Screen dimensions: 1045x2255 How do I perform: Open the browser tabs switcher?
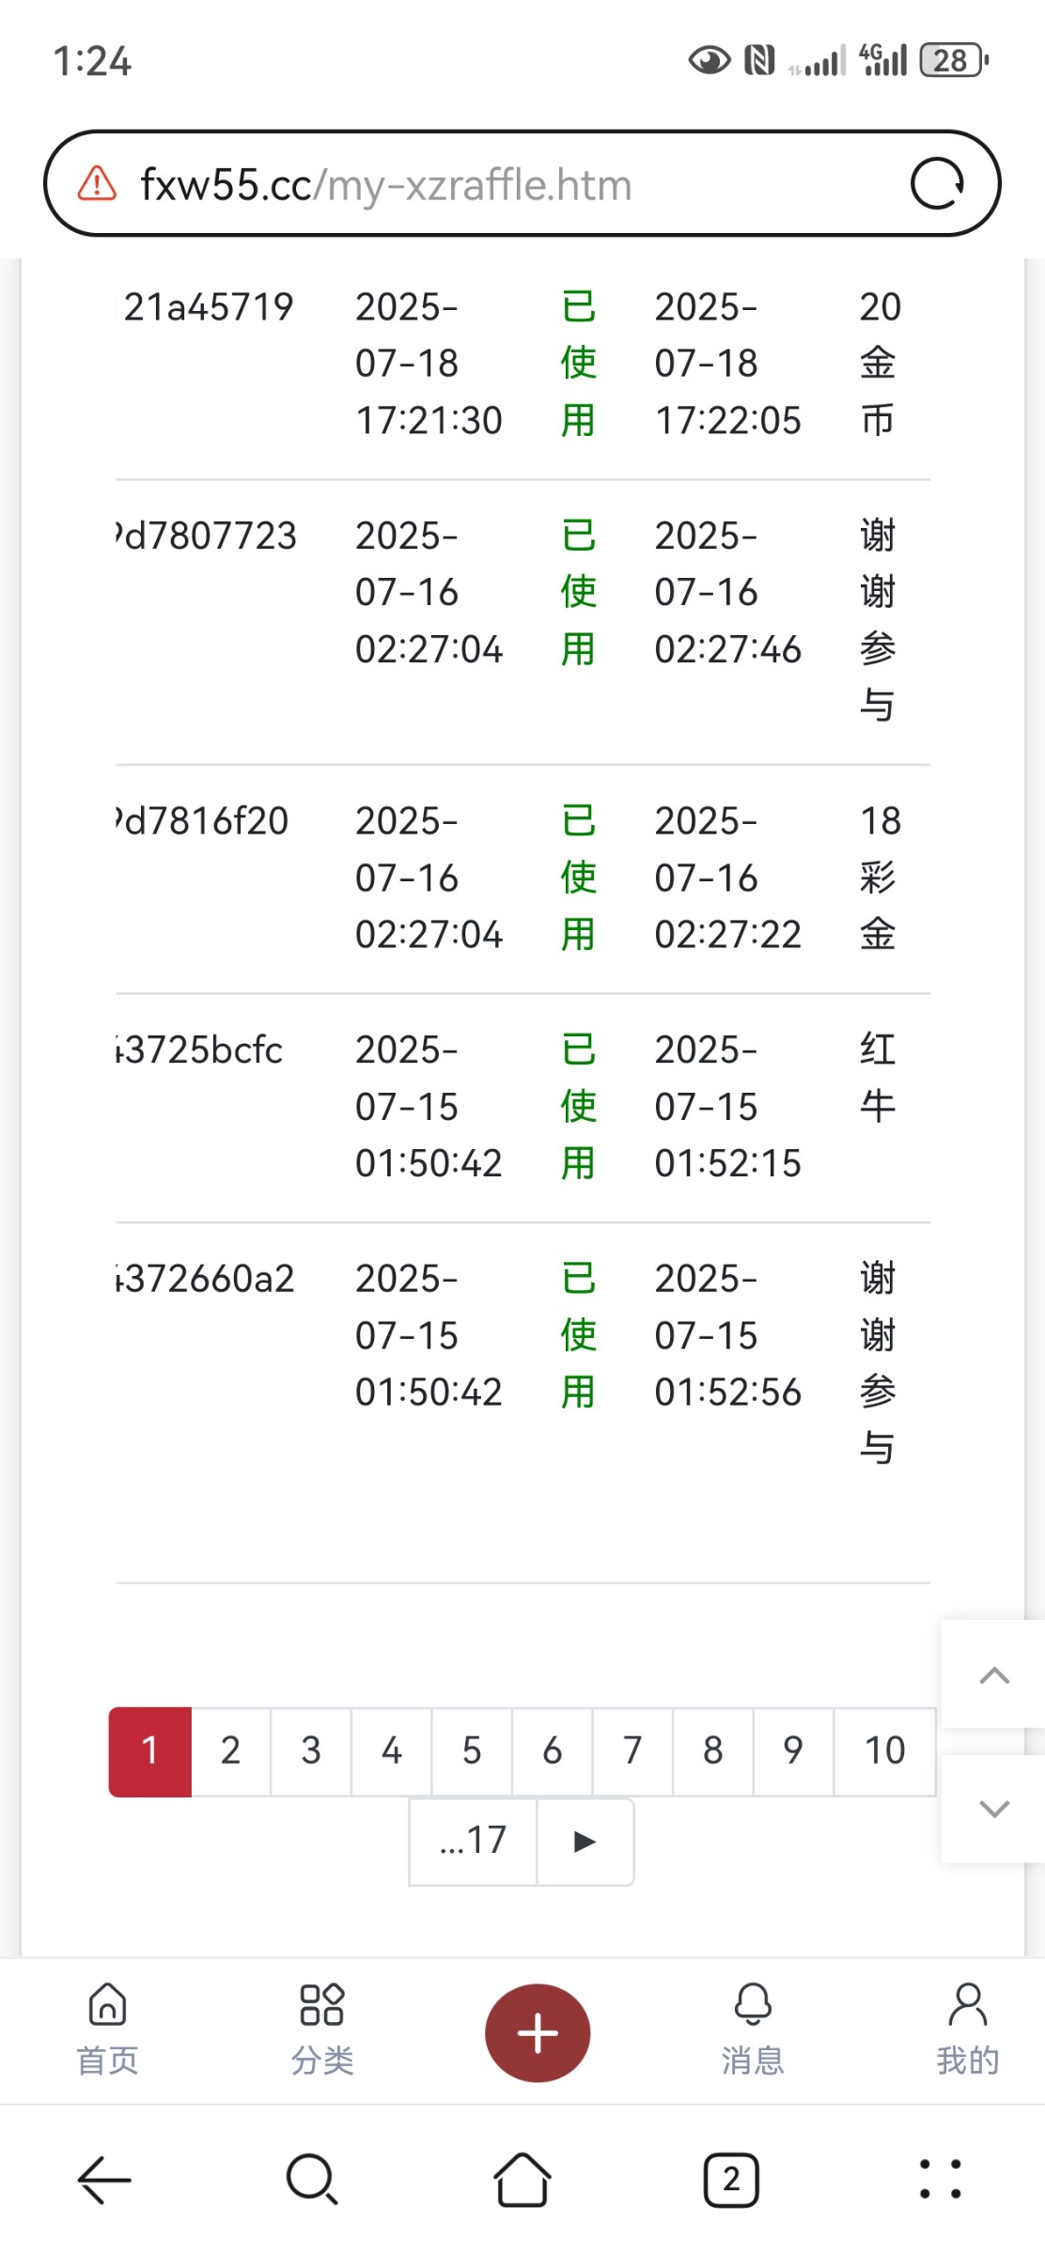731,2179
